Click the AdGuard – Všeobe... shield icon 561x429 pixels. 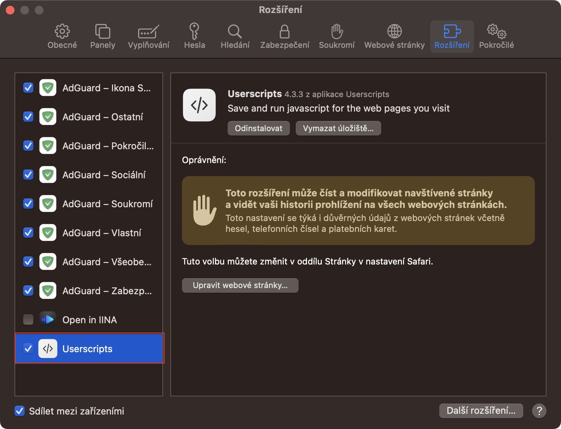[x=48, y=262]
